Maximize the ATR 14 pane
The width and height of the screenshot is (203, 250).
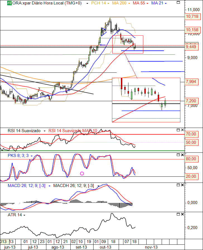178,214
